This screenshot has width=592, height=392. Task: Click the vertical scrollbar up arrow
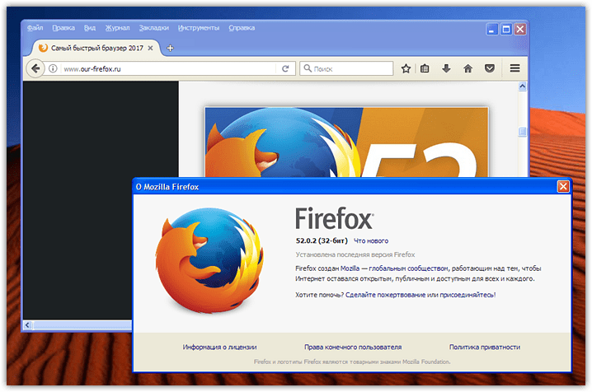click(x=522, y=86)
